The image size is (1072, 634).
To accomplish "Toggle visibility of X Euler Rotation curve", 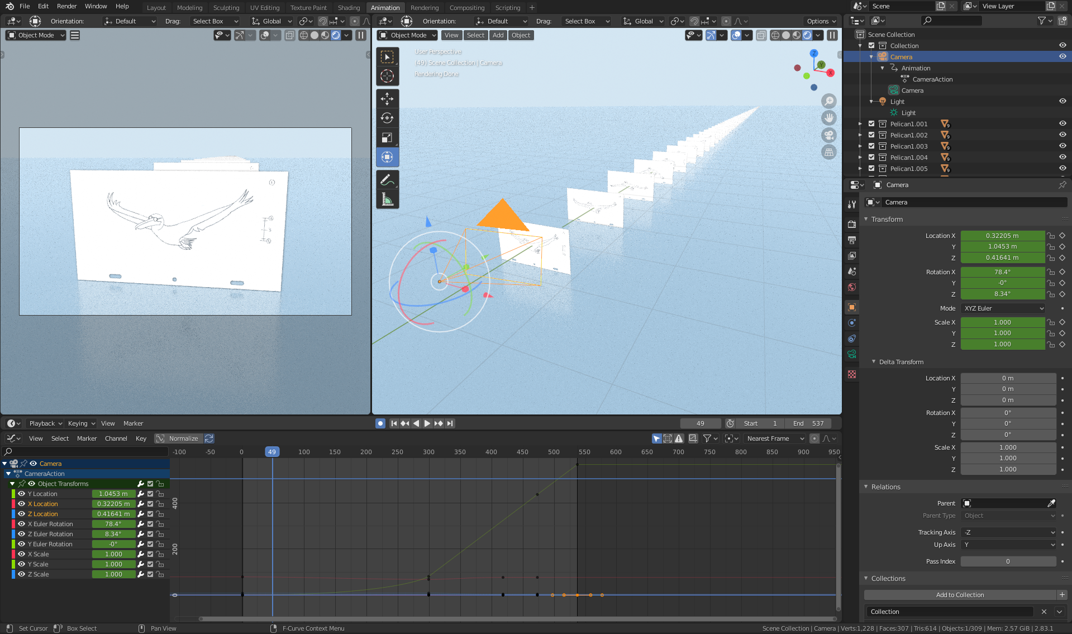I will [x=21, y=524].
